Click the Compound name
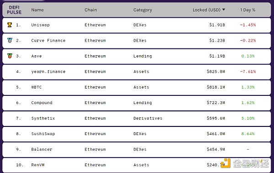 click(x=42, y=103)
